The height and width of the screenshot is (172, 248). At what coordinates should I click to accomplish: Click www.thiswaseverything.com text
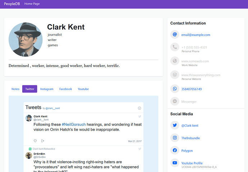[x=201, y=75]
